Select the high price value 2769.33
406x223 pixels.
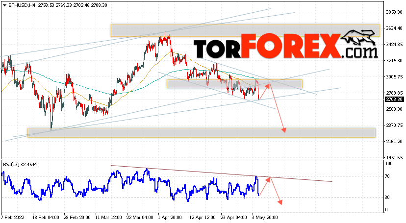pos(64,5)
